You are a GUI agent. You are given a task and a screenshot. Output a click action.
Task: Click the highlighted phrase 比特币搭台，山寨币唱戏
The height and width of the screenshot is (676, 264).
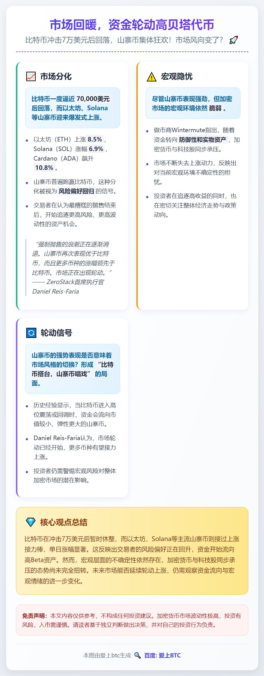[72, 369]
